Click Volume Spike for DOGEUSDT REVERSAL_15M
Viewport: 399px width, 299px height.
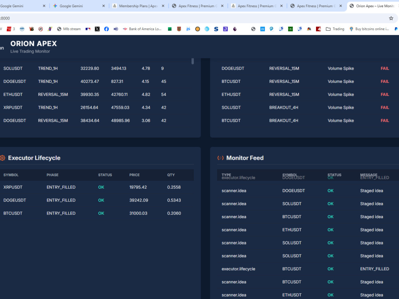click(x=341, y=68)
